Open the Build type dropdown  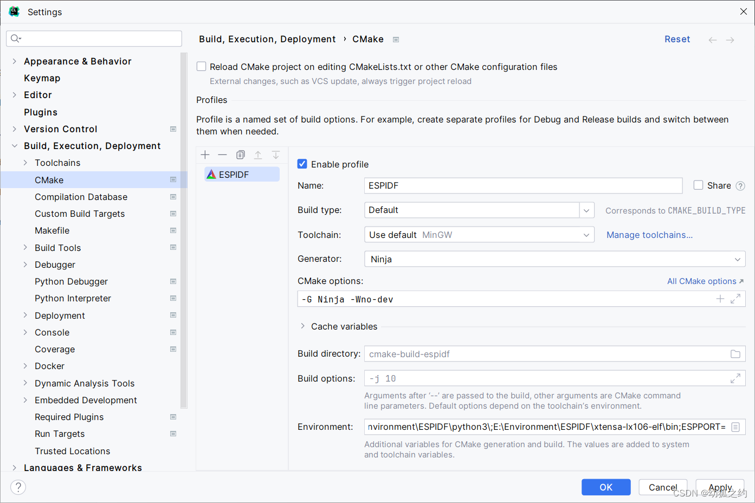click(586, 210)
